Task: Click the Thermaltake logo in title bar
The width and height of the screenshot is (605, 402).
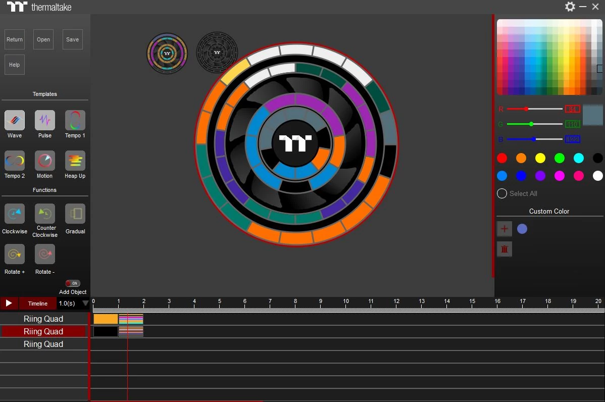Action: (39, 7)
